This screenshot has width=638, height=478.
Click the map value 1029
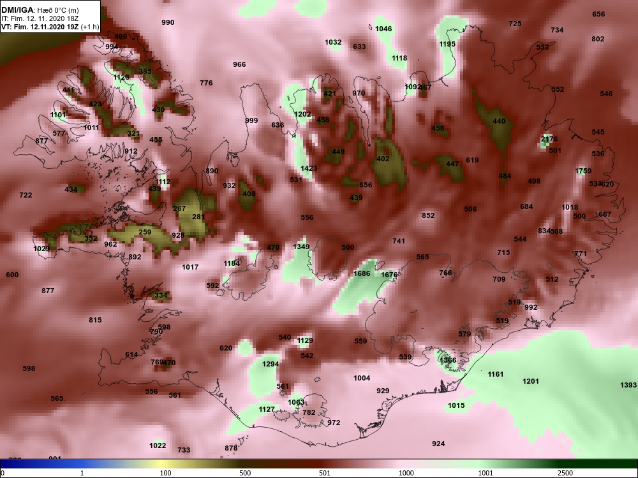[41, 249]
